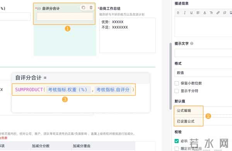Check the 显示千分符 checkbox
The width and height of the screenshot is (232, 151).
pos(177,91)
